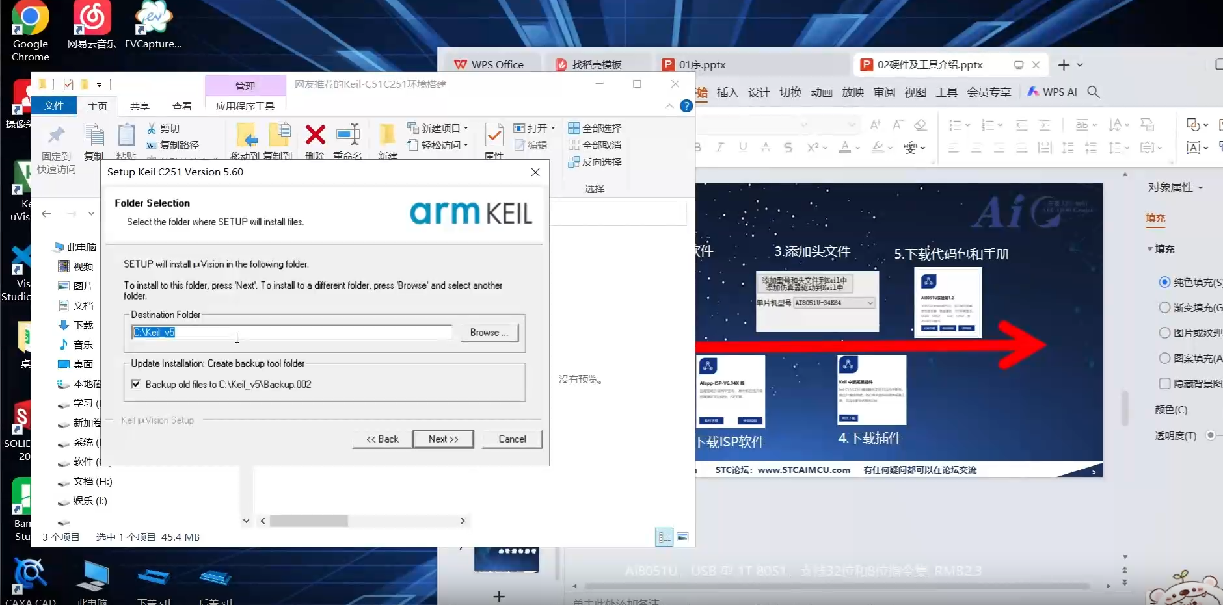1223x605 pixels.
Task: Switch to the 主页 ribbon tab
Action: pyautogui.click(x=98, y=106)
